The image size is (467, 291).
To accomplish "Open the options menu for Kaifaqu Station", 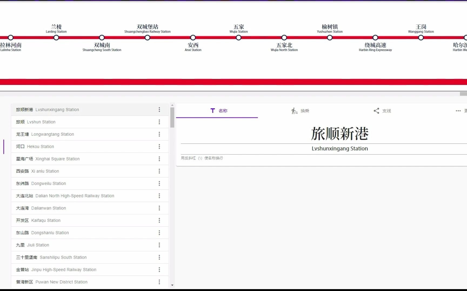I will tap(159, 220).
